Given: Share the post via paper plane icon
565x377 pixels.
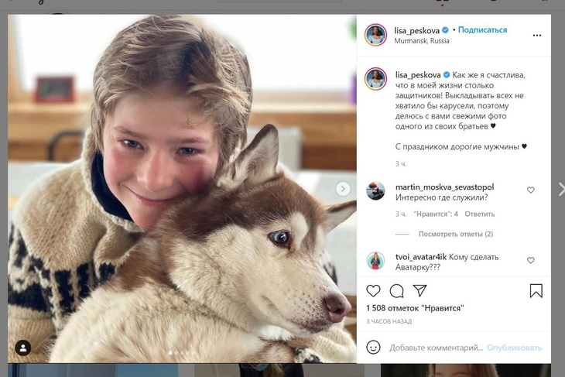Looking at the screenshot, I should 419,291.
